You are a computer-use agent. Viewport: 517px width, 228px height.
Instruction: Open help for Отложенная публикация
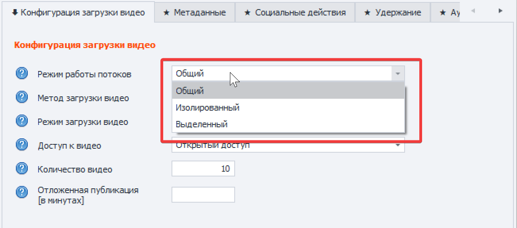pyautogui.click(x=22, y=193)
